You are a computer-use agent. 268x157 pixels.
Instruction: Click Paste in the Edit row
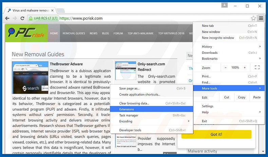[257, 97]
